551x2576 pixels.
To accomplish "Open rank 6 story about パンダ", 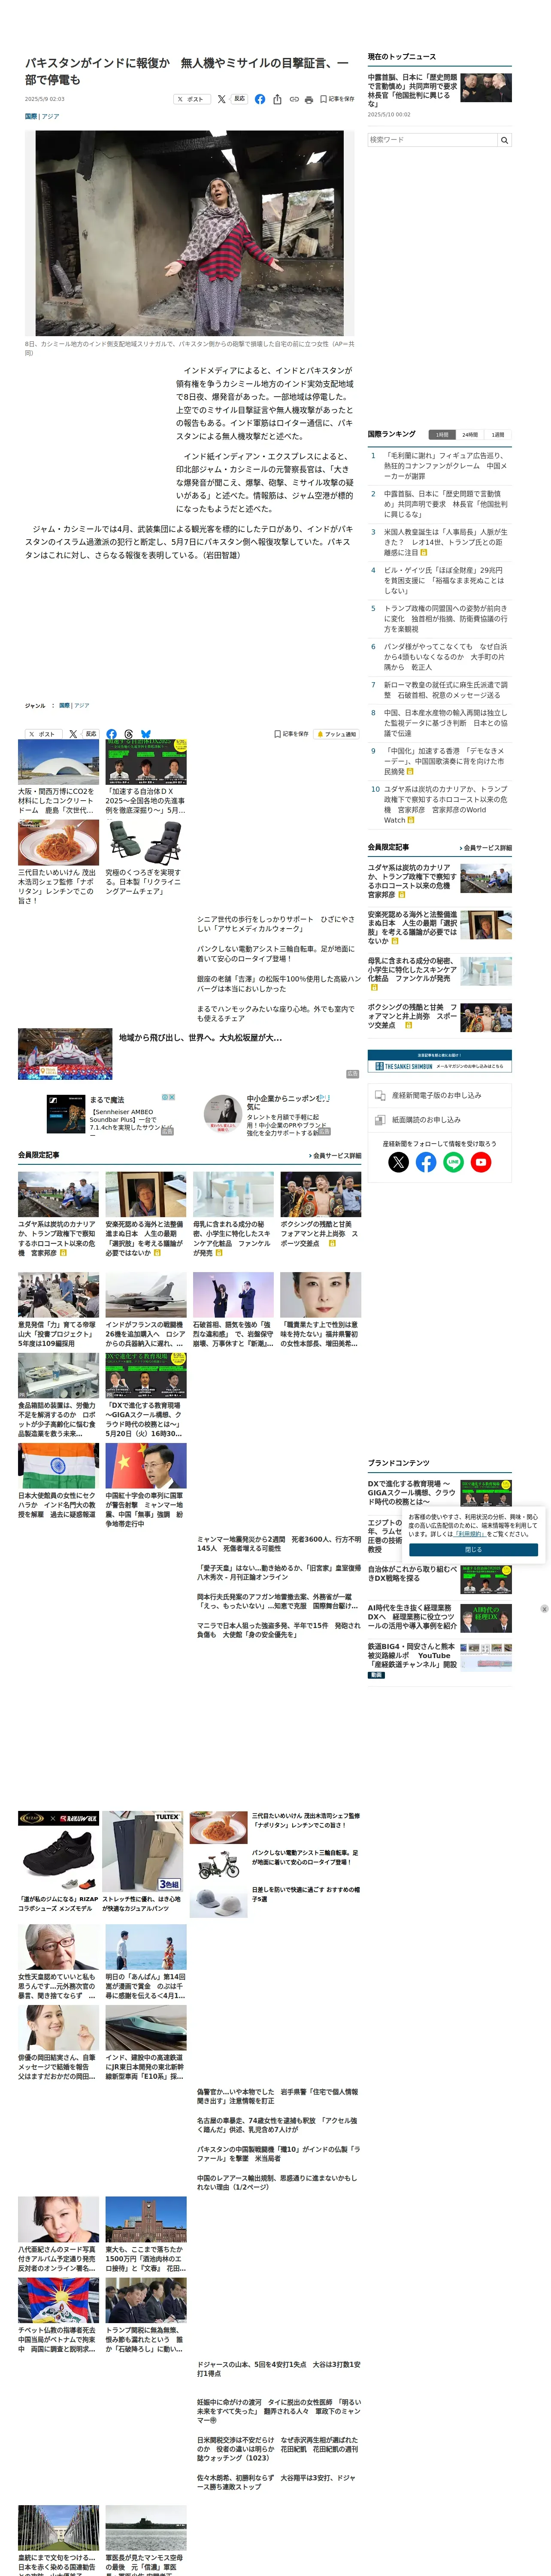I will (x=446, y=656).
